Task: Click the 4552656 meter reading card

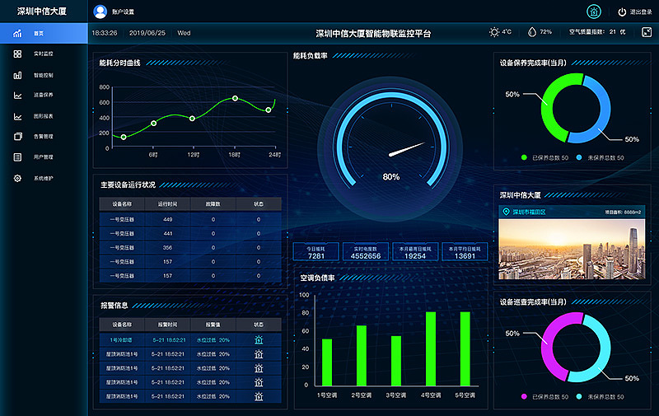Action: click(x=366, y=252)
